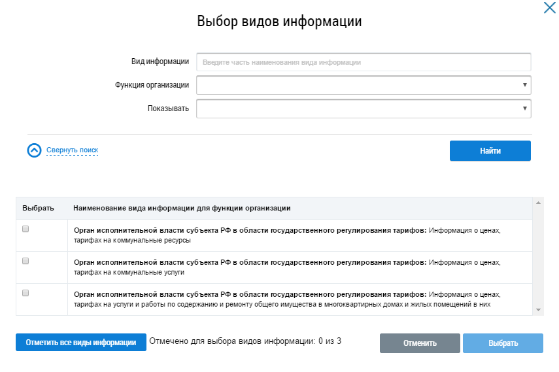The height and width of the screenshot is (372, 559).
Task: Click the Выбрать column header
Action: (x=38, y=208)
